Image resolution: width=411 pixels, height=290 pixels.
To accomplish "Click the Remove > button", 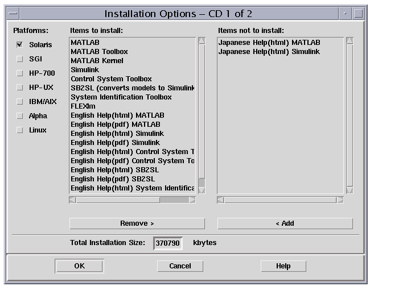I will click(x=137, y=223).
